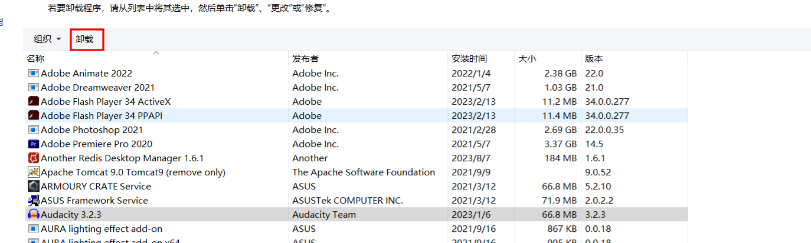Viewport: 811px width, 243px height.
Task: Select the Another Redis Desktop Manager icon
Action: point(33,158)
